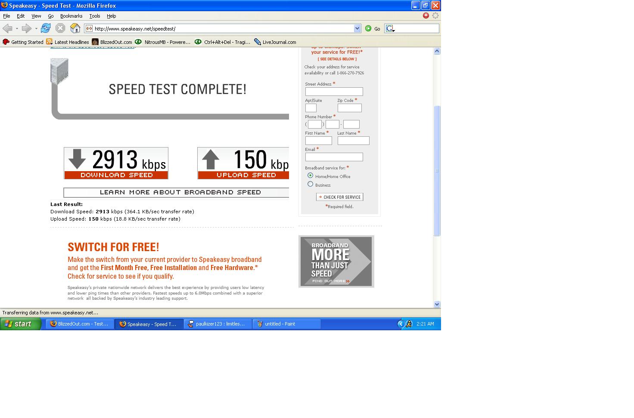The width and height of the screenshot is (634, 418).
Task: Expand hidden system tray icons
Action: (401, 324)
